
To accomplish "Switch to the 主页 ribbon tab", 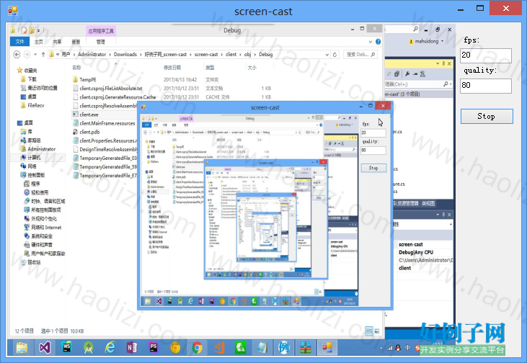I will 39,42.
